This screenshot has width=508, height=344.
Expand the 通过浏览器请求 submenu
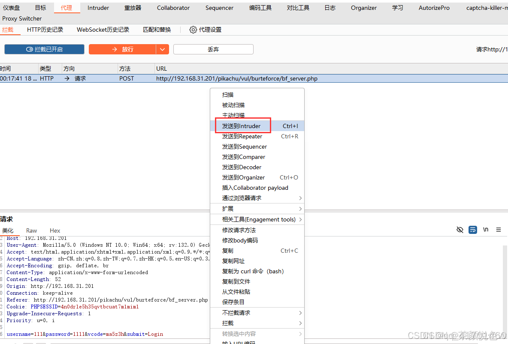click(x=257, y=198)
